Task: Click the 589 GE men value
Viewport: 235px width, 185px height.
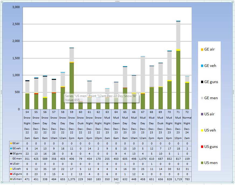Action: tap(45, 159)
